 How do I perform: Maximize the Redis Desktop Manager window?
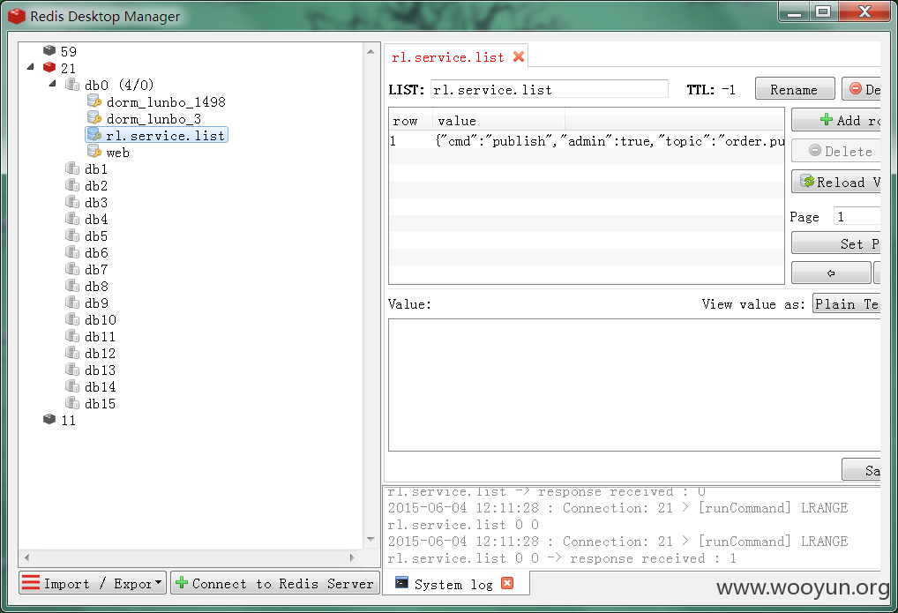pyautogui.click(x=823, y=11)
